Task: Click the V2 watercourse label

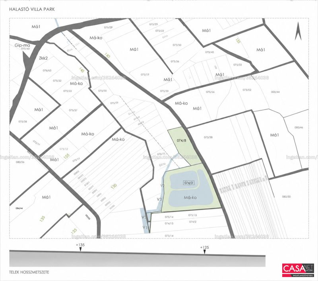Action: click(x=162, y=185)
